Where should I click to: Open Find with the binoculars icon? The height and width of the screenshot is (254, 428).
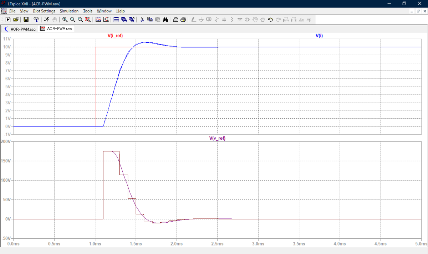tap(165, 20)
